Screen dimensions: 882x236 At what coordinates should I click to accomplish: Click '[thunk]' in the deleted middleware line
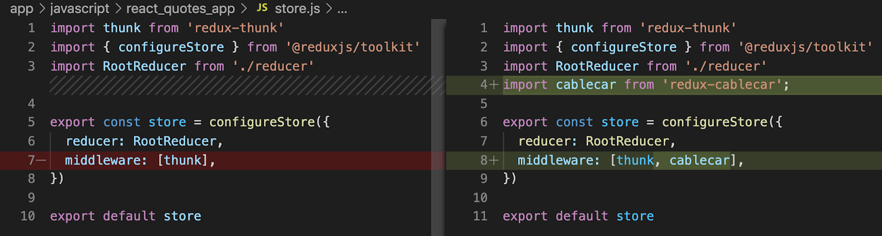click(182, 160)
